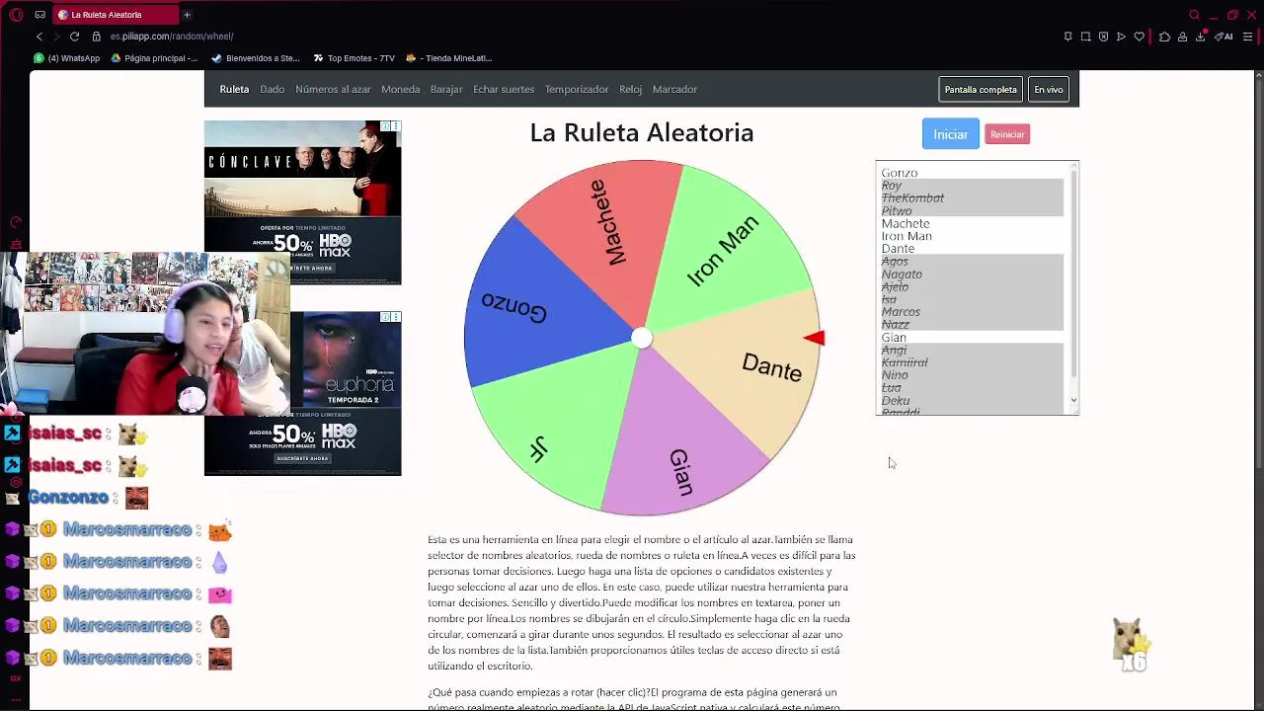Click the name Nagato in the list
This screenshot has height=711, width=1264.
(902, 275)
